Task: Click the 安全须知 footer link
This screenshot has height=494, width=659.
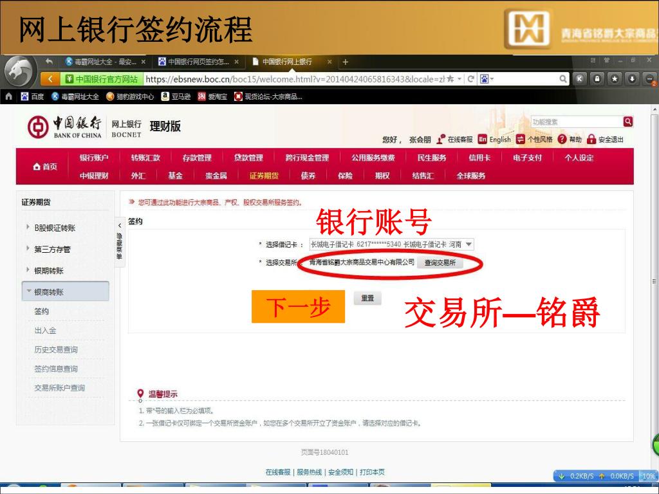Action: click(340, 472)
